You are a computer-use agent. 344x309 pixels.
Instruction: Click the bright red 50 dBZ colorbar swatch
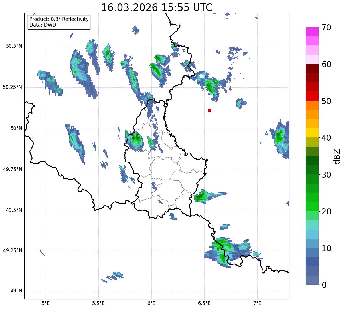[x=312, y=96]
